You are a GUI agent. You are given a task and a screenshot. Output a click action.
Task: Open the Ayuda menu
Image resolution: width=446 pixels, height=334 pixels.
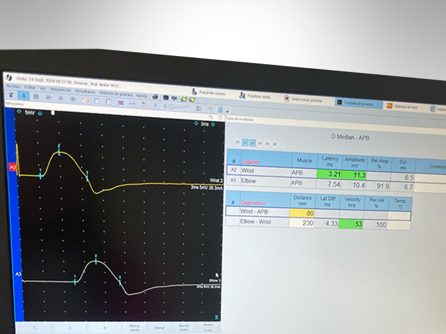[141, 95]
